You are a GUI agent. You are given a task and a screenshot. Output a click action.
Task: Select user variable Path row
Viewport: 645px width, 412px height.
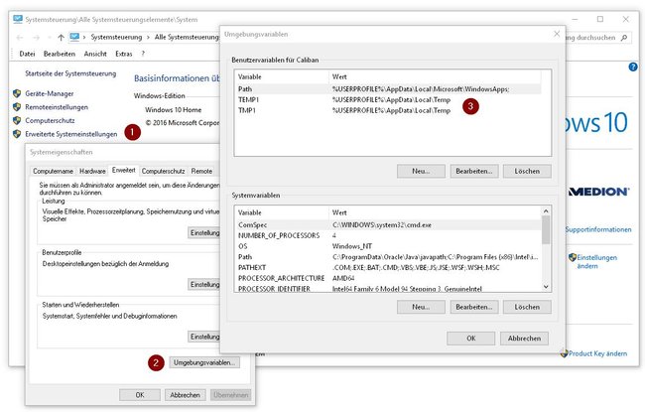388,89
